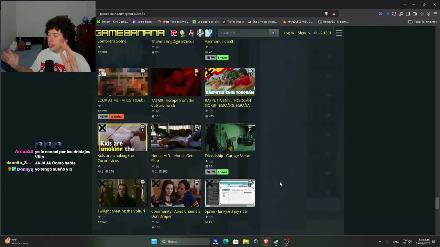Viewport: 440px width, 247px height.
Task: Open File Explorer from the taskbar
Action: pyautogui.click(x=246, y=242)
